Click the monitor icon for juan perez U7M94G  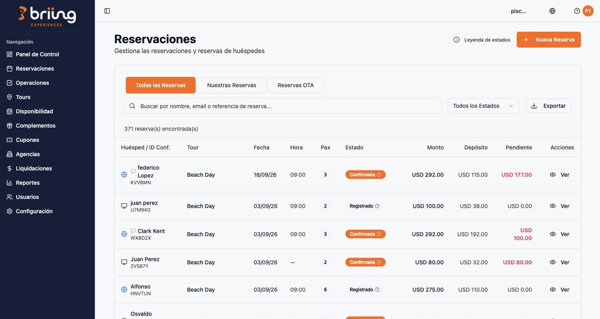pyautogui.click(x=124, y=206)
